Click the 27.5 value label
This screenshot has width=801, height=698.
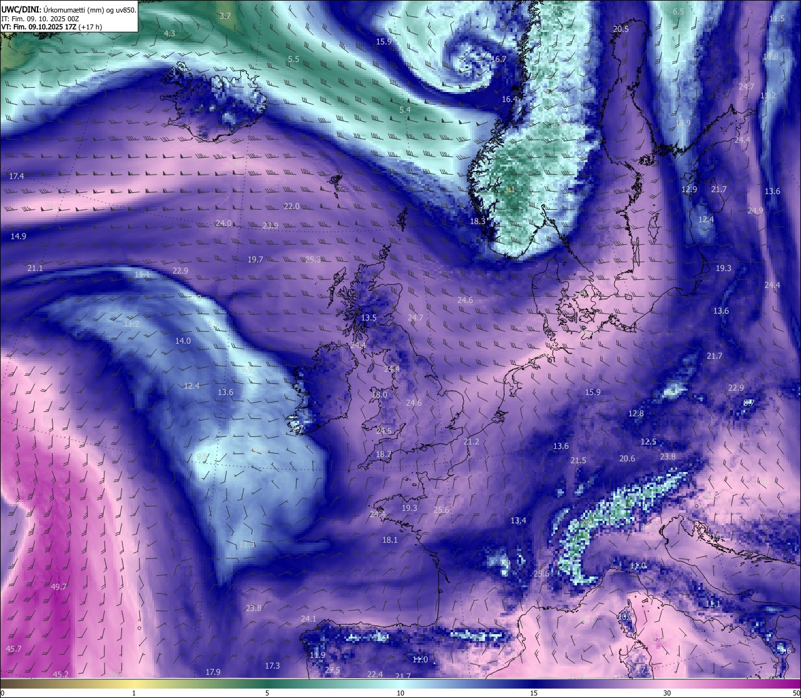332,670
